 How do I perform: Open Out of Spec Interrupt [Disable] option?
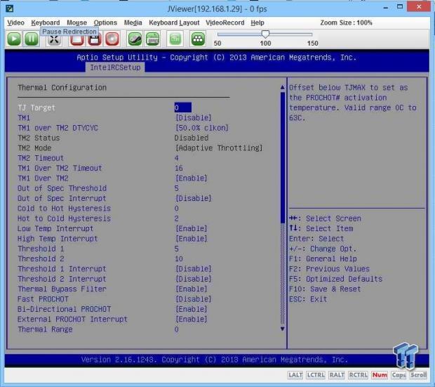[194, 198]
